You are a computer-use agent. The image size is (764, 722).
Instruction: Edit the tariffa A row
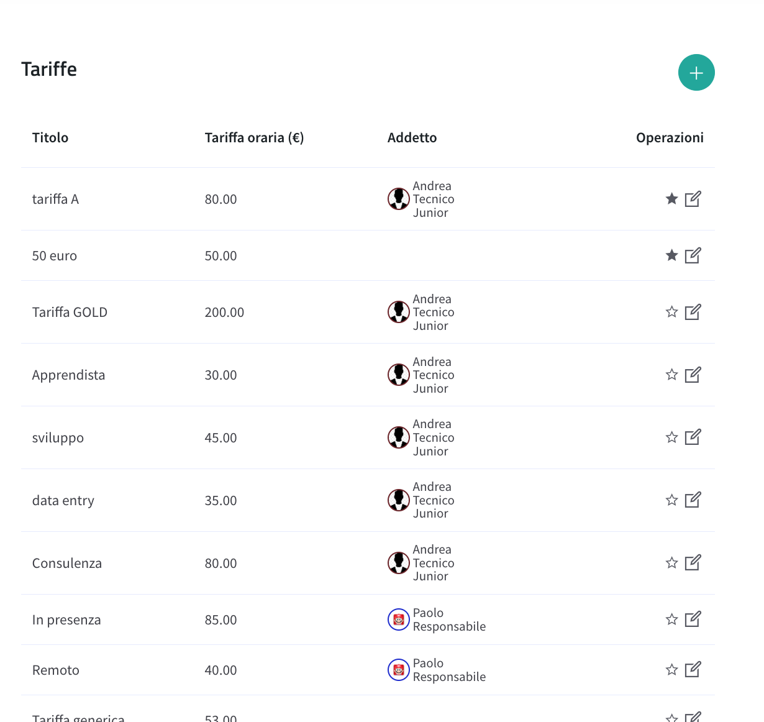[x=693, y=199]
